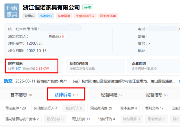Select the 终本案件 4 filter
Screen dimensions: 180x127
tap(129, 108)
